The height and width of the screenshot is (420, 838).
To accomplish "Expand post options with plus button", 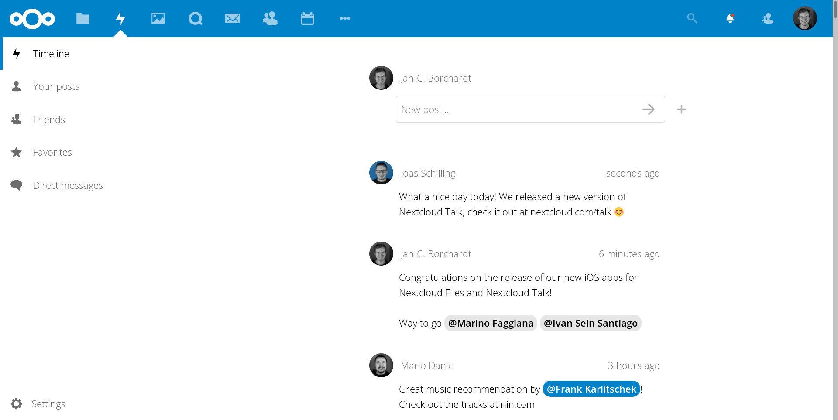I will 681,109.
